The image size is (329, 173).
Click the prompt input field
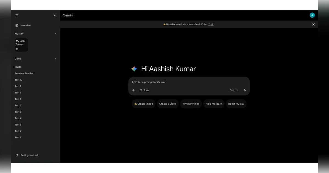(178, 82)
